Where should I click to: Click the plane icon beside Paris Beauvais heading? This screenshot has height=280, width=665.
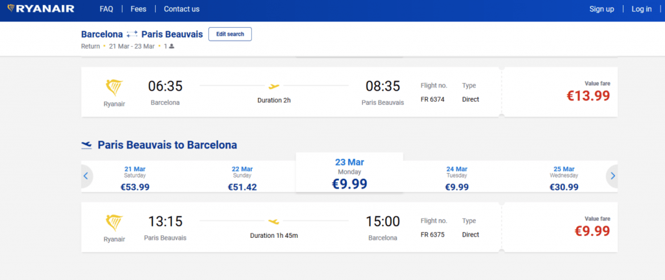(x=86, y=145)
